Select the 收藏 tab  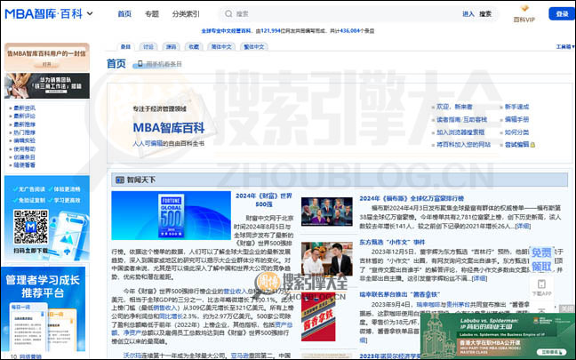click(194, 46)
